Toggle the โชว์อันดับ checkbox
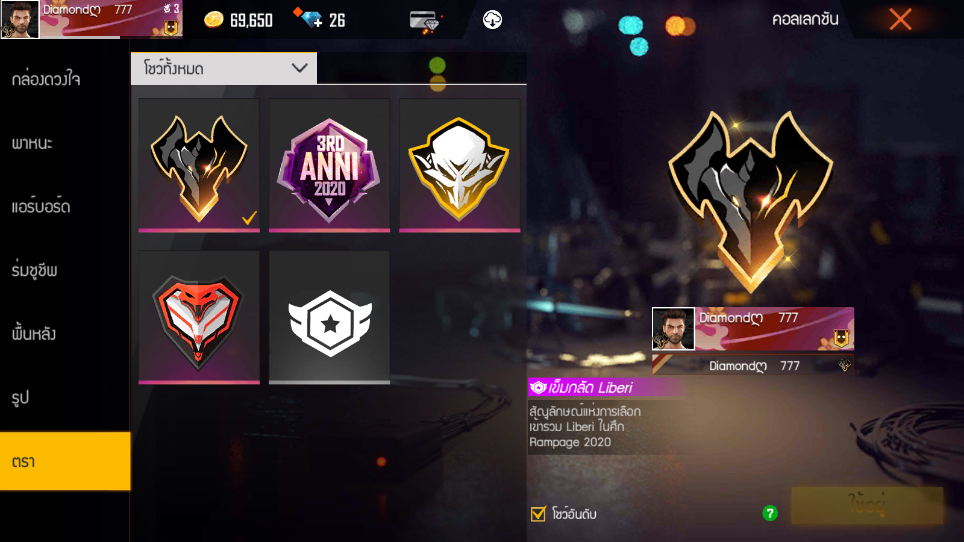The width and height of the screenshot is (964, 542). click(x=538, y=514)
